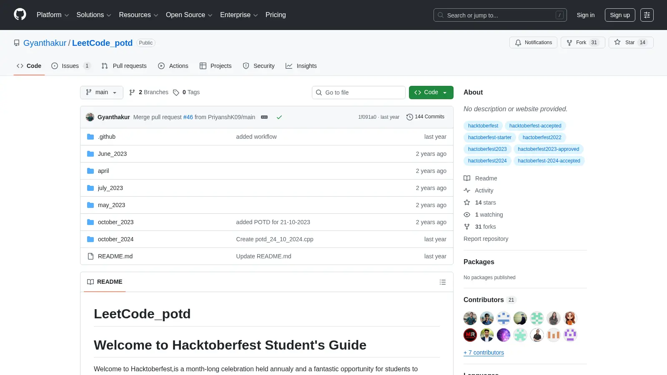Click the book icon next to Readme link
The height and width of the screenshot is (375, 667).
tap(467, 178)
